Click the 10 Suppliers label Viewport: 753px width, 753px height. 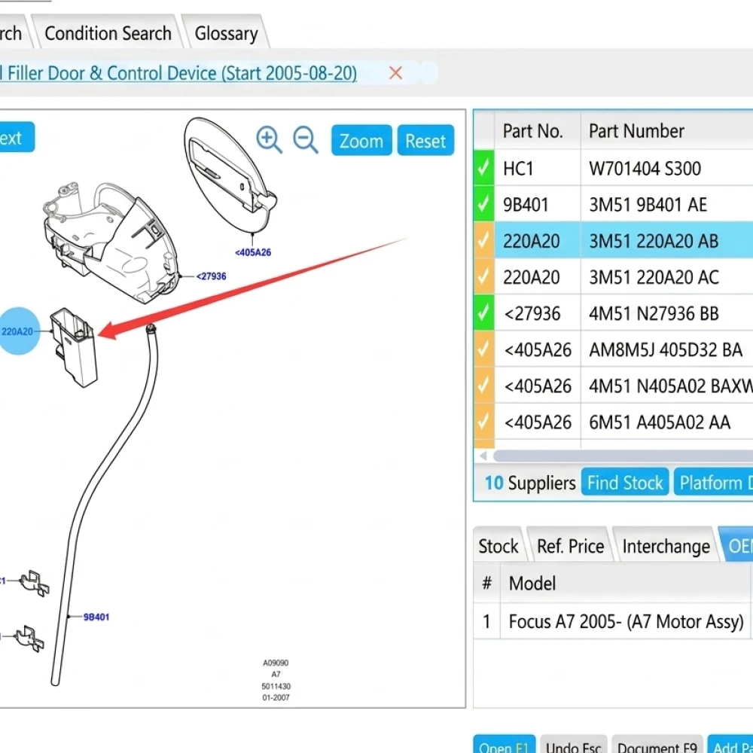(x=529, y=483)
